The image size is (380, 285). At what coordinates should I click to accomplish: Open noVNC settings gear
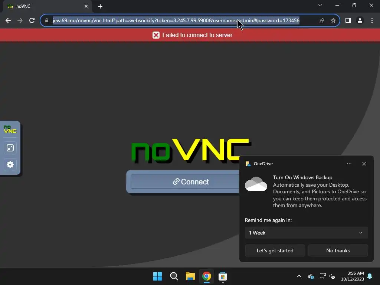[x=10, y=165]
